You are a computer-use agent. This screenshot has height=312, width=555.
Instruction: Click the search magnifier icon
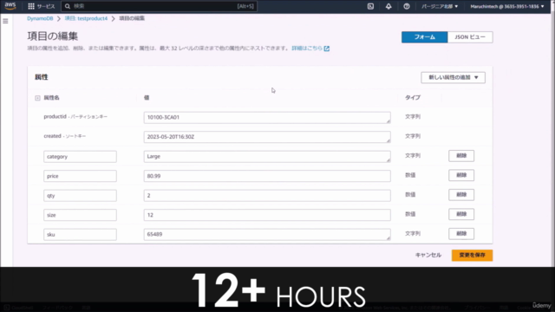coord(68,6)
